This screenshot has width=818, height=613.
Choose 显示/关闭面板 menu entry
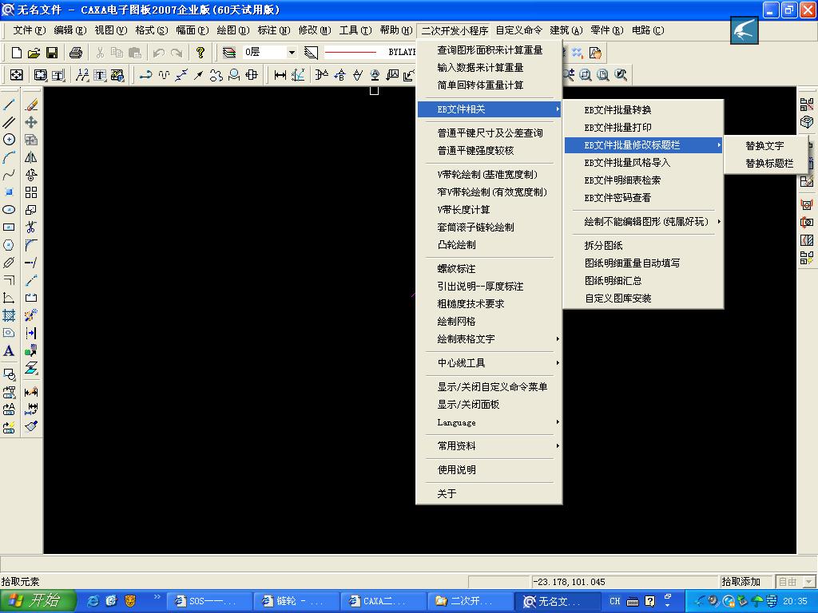click(489, 404)
